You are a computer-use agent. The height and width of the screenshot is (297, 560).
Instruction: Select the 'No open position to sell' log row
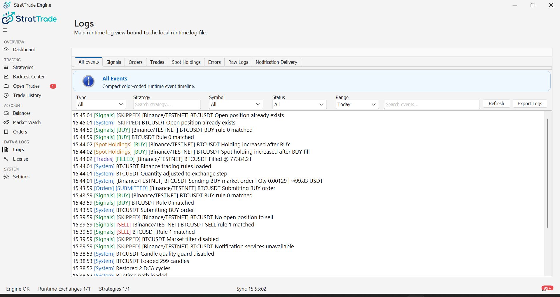[173, 217]
